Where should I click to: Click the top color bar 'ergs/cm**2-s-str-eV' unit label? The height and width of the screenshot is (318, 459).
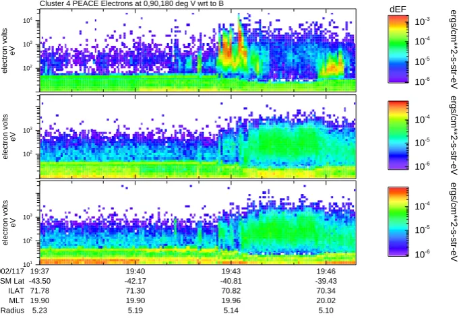click(x=453, y=49)
